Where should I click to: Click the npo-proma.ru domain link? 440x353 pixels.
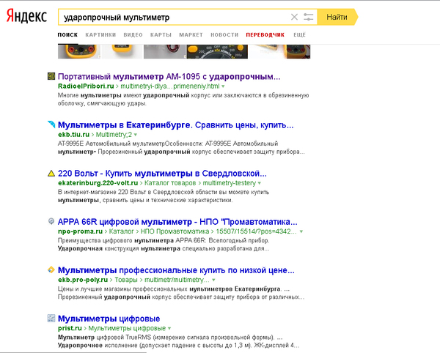click(x=80, y=231)
